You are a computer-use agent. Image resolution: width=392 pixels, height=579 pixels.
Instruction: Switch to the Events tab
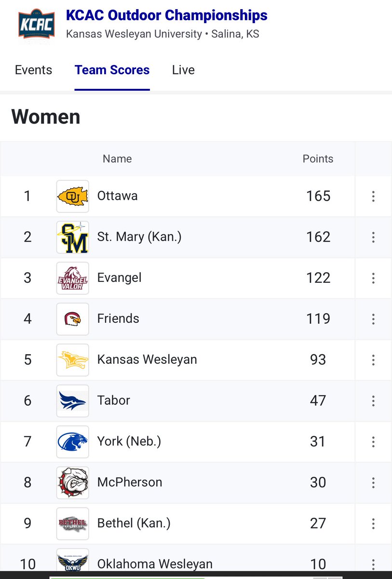pos(33,70)
